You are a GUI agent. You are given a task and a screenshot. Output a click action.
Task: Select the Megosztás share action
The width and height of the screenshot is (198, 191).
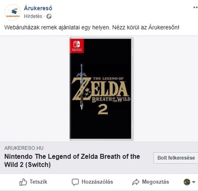tap(156, 182)
